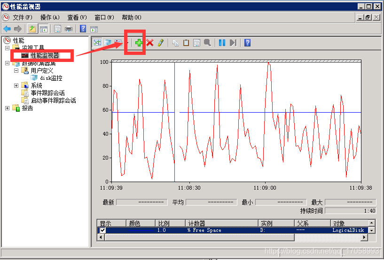The height and width of the screenshot is (260, 384).
Task: Toggle the Highlight pen tool
Action: [x=161, y=43]
